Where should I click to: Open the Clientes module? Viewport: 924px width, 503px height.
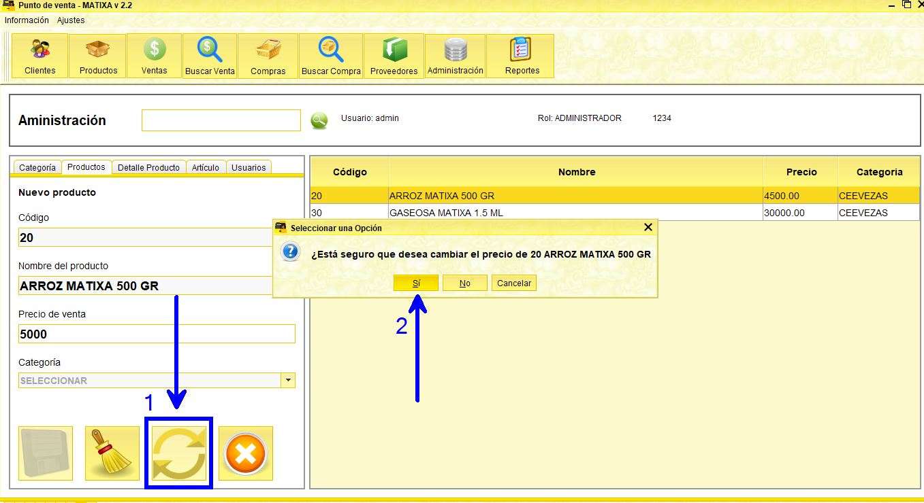point(39,56)
